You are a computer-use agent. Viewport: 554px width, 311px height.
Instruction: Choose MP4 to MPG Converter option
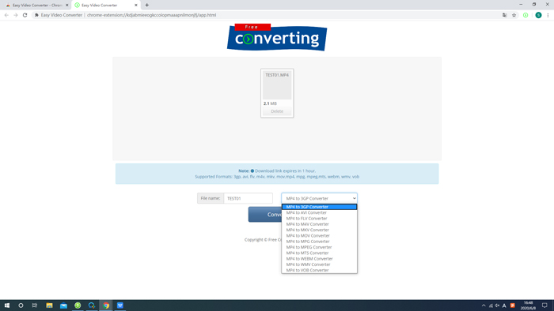319,242
